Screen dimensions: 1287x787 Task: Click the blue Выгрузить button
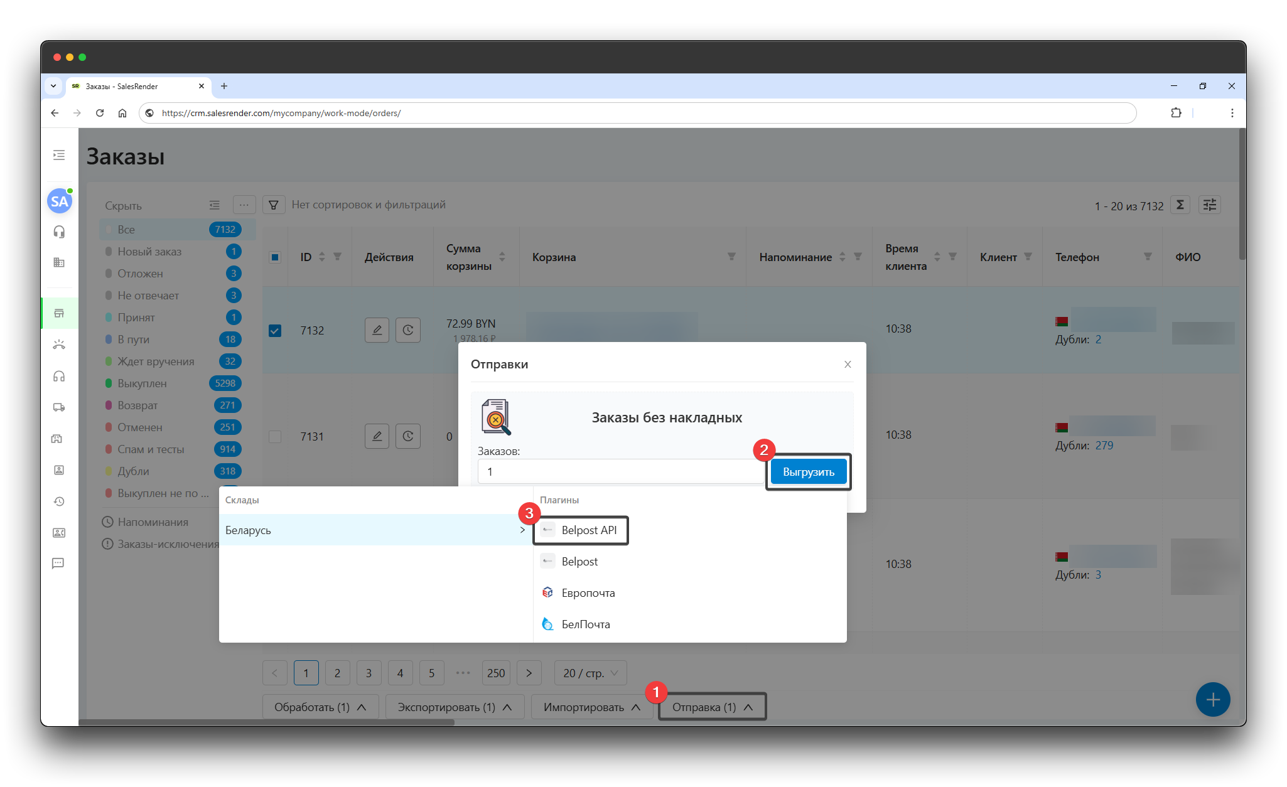(809, 471)
